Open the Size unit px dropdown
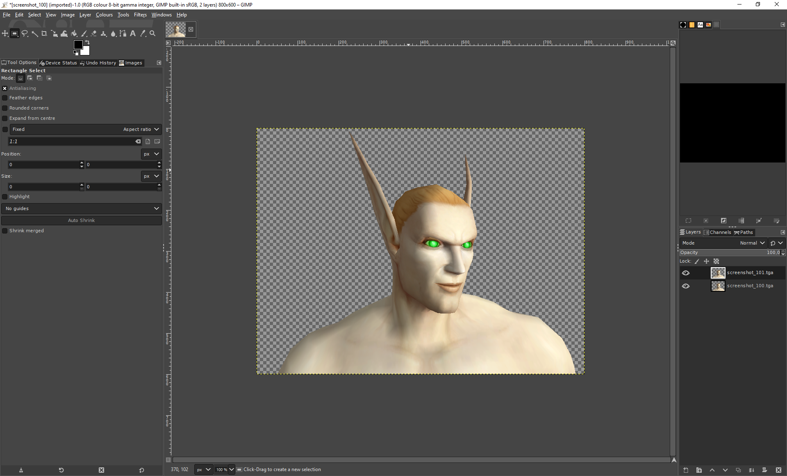 click(151, 176)
